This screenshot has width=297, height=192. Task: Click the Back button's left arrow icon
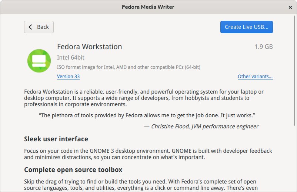31,27
